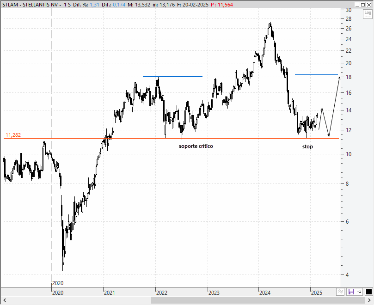Click the price value P: 11,564

[x=222, y=5]
